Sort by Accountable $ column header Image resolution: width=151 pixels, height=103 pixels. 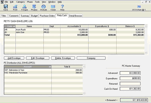(x=74, y=26)
